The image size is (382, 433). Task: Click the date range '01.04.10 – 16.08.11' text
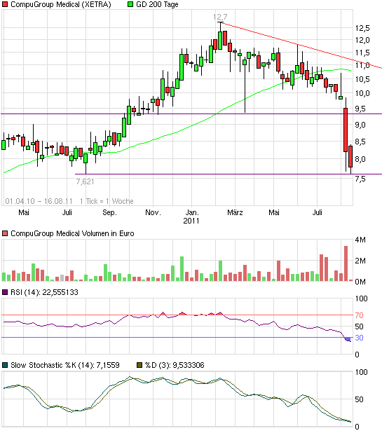click(x=39, y=201)
